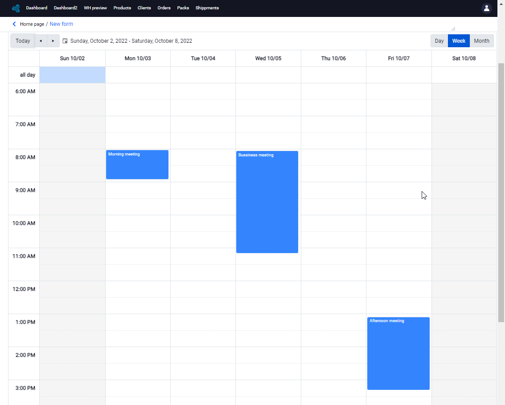Click the Fri 10/07 column header
The width and height of the screenshot is (505, 405).
(399, 59)
